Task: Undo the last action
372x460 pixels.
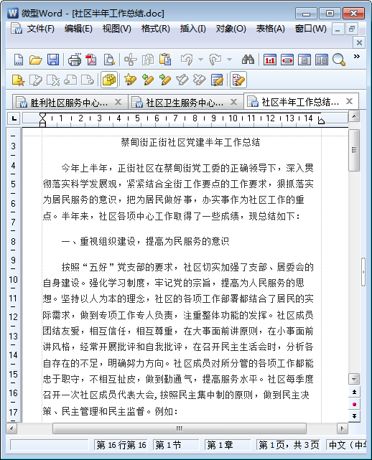Action: 187,60
